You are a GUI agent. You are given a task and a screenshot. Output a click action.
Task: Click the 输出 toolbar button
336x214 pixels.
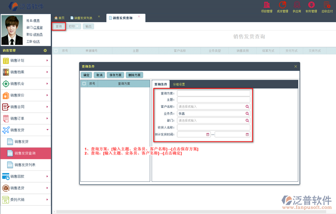tap(88, 26)
